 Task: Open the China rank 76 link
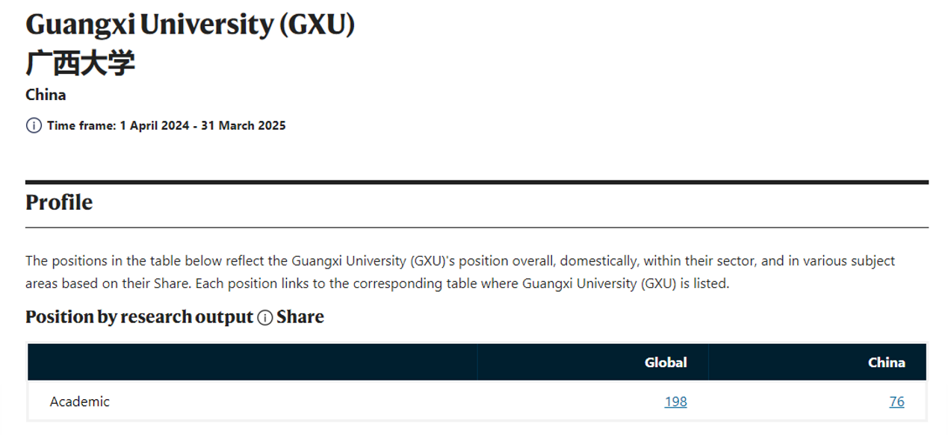[896, 401]
